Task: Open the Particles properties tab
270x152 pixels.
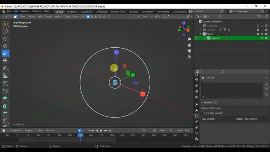Action: [x=197, y=116]
